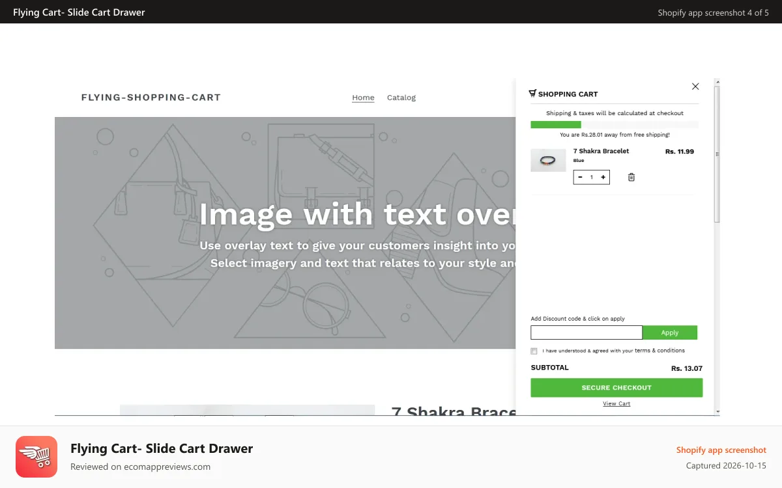Click the shopping cart icon in drawer header
The height and width of the screenshot is (488, 782).
[x=532, y=94]
